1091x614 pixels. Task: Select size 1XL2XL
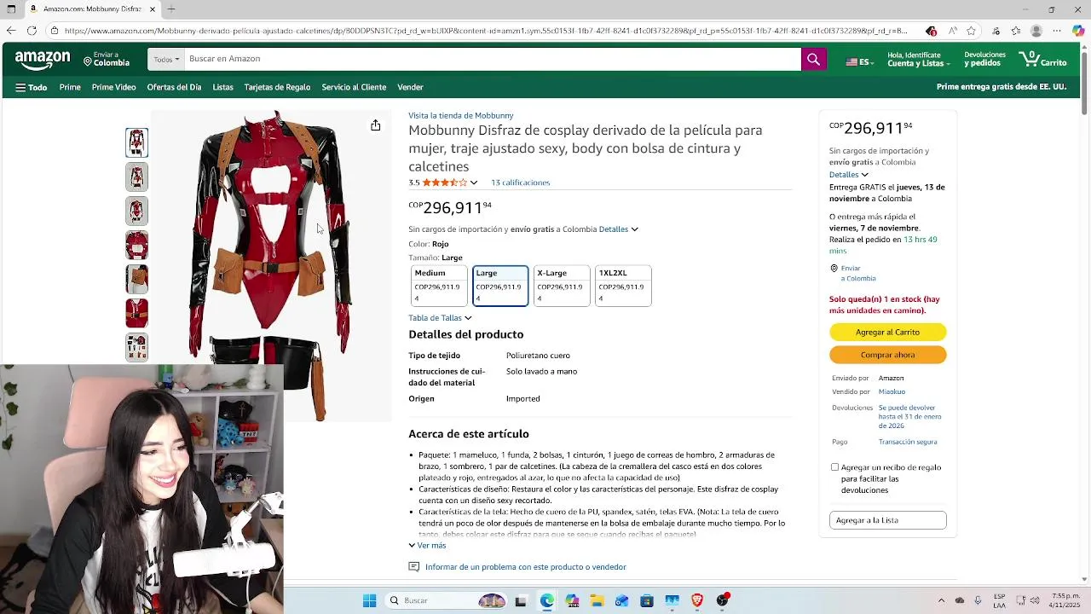coord(623,286)
